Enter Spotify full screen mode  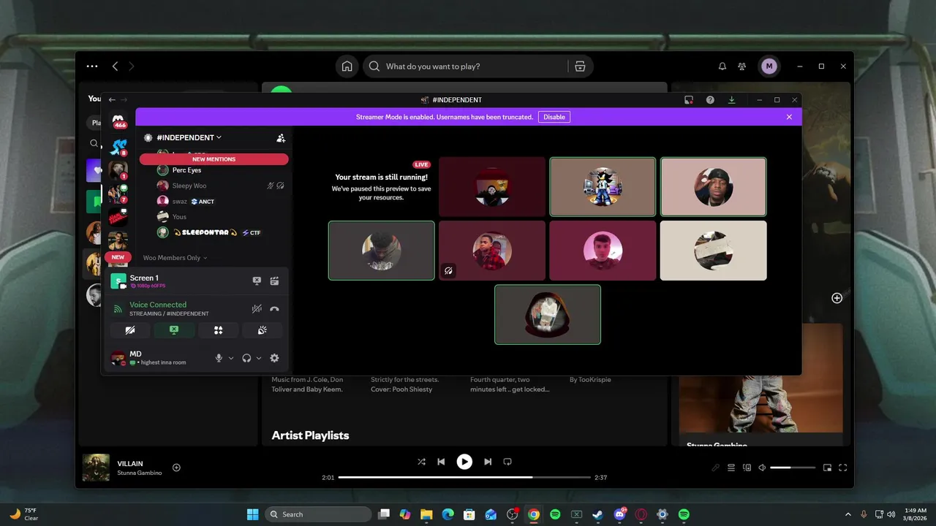842,468
